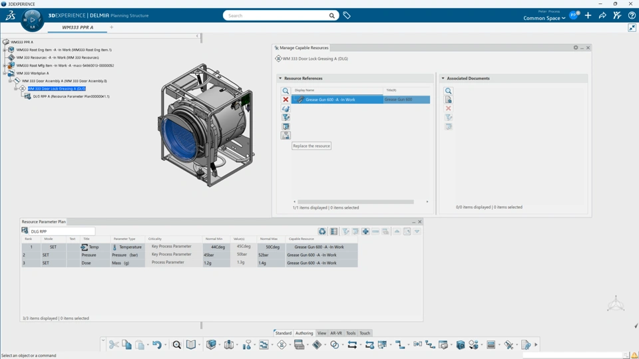Expand WM333 Root Eng Item tree node
Image resolution: width=639 pixels, height=359 pixels.
5,50
